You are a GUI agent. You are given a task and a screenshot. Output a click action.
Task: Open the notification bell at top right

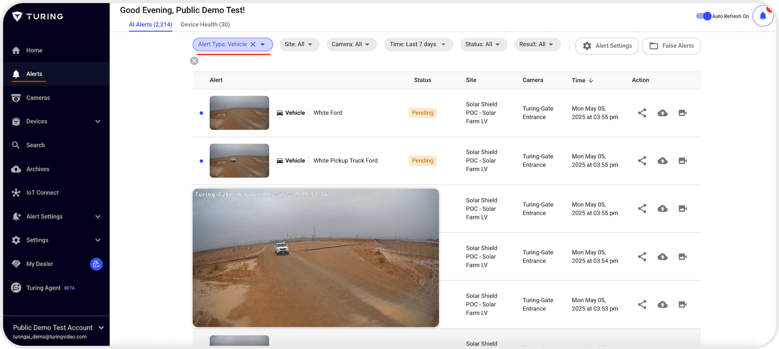(x=762, y=16)
